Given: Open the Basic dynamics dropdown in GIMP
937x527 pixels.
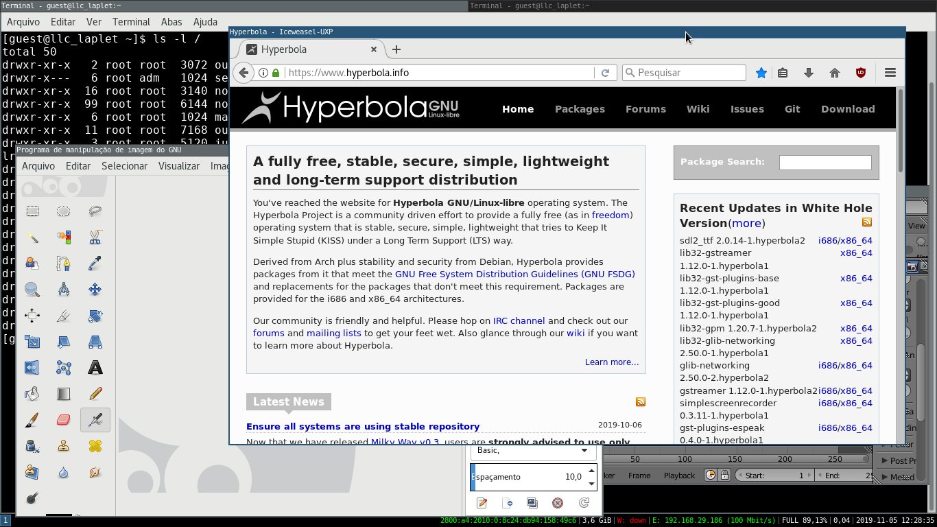Looking at the screenshot, I should tap(532, 451).
